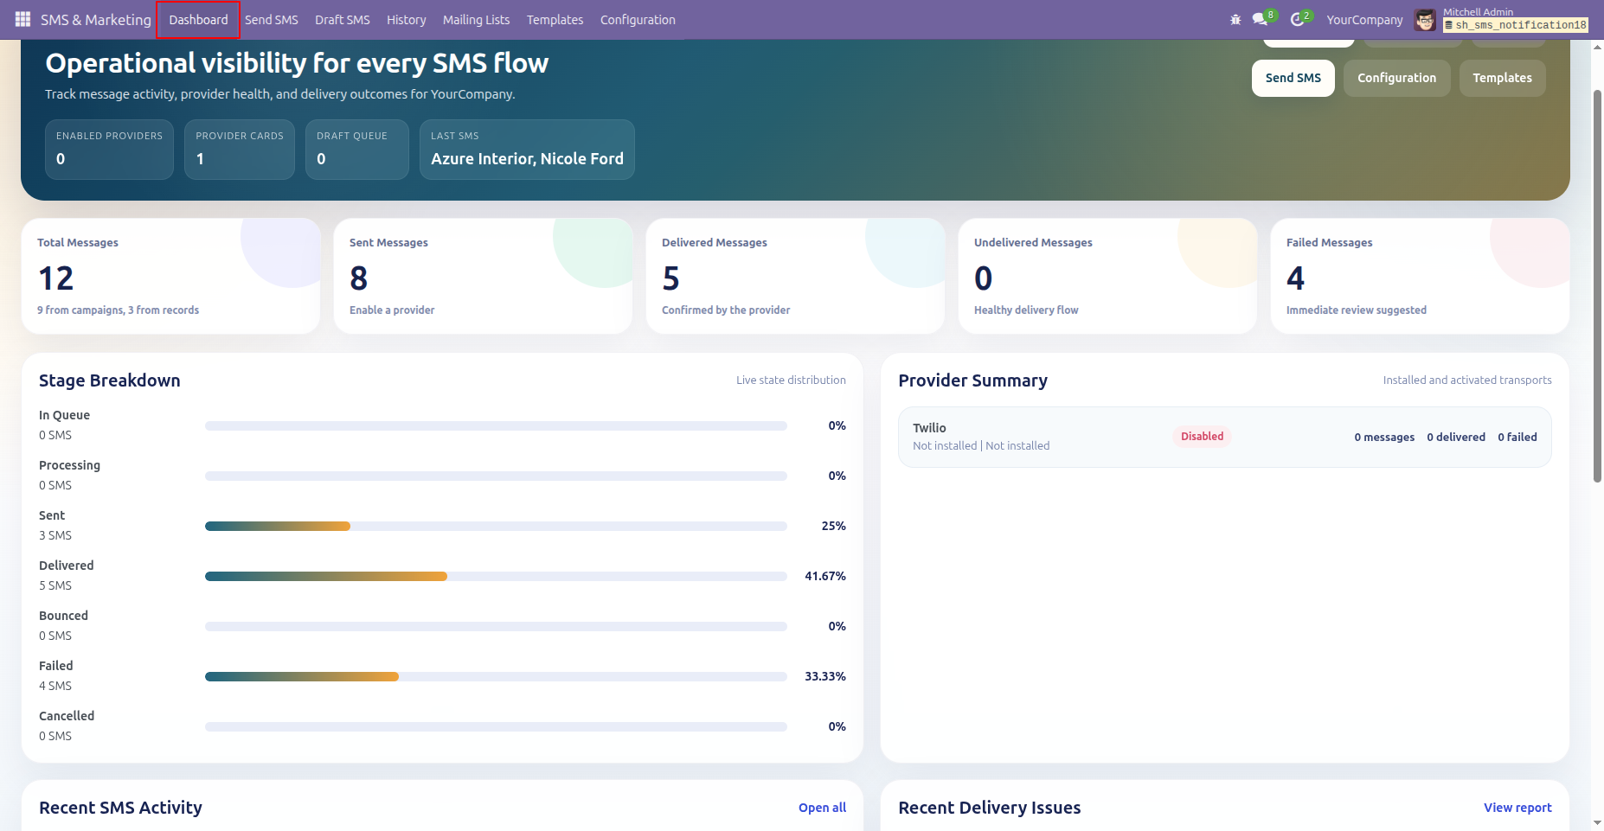Screen dimensions: 1604x831
Task: Select Templates in the top navbar
Action: point(555,20)
